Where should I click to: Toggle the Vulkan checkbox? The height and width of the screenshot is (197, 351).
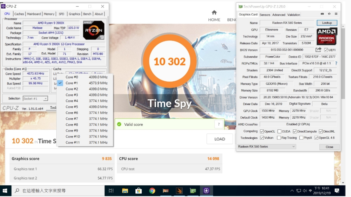coord(262,138)
